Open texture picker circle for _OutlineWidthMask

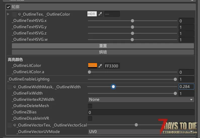click(x=15, y=87)
